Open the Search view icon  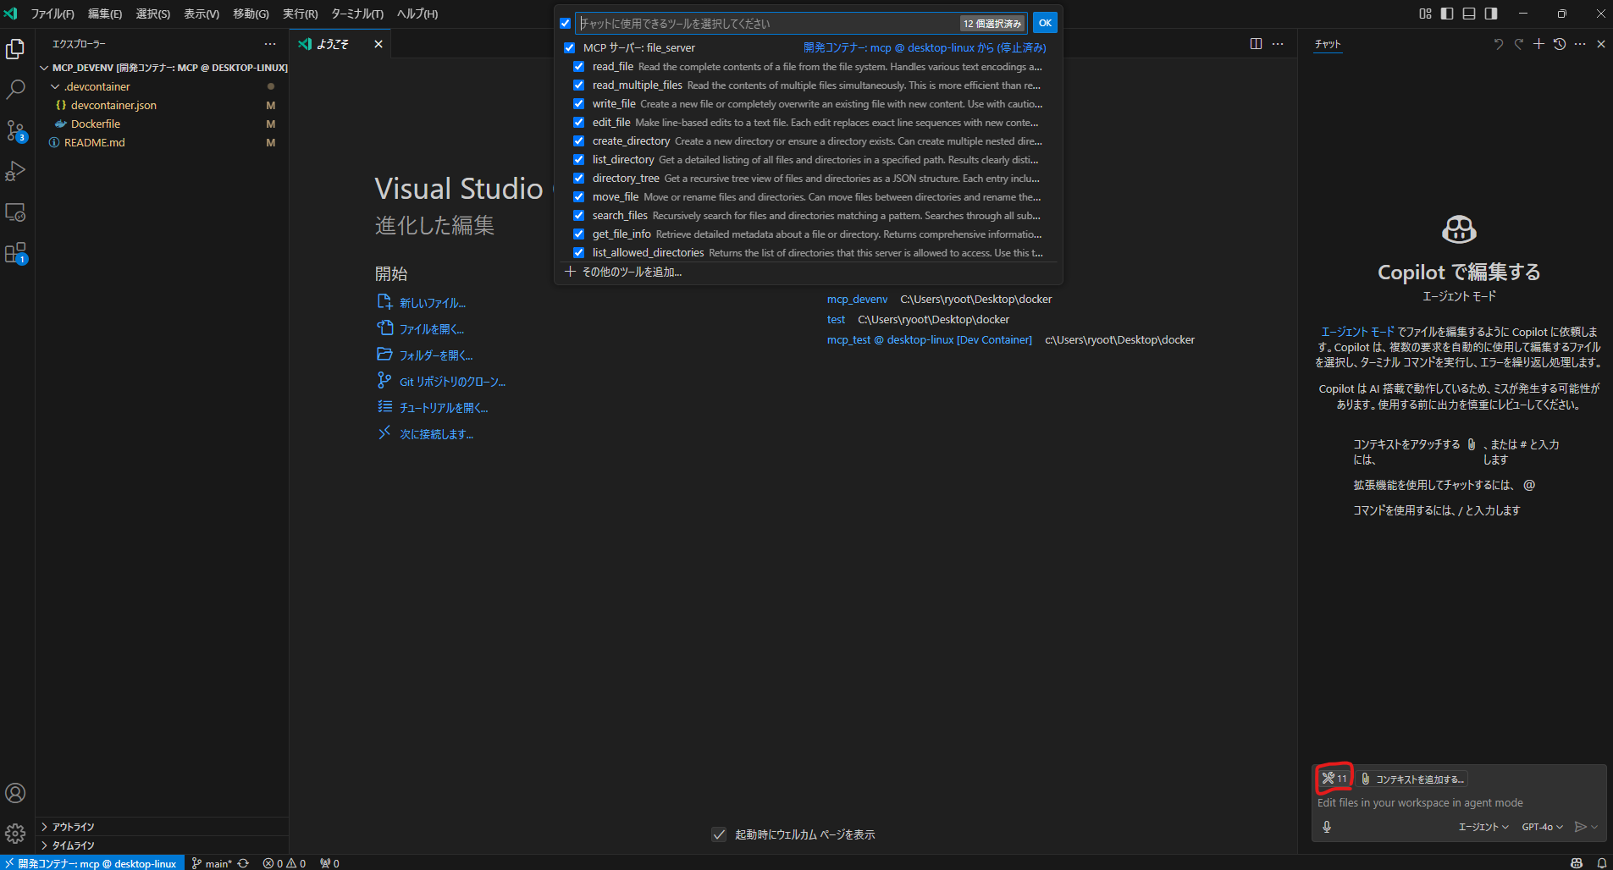15,90
